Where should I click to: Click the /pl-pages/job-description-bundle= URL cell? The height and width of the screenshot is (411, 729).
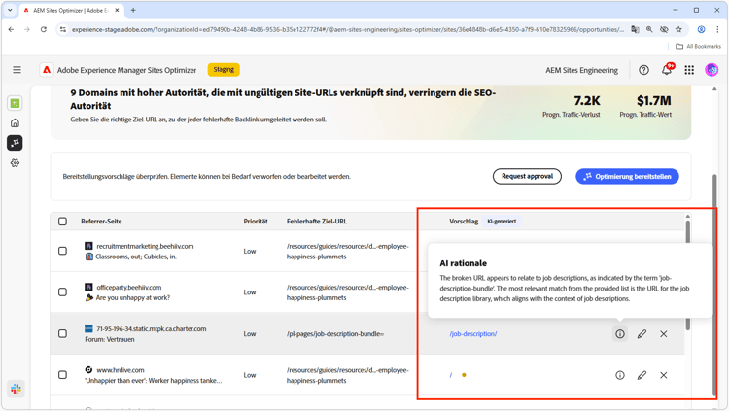(335, 334)
